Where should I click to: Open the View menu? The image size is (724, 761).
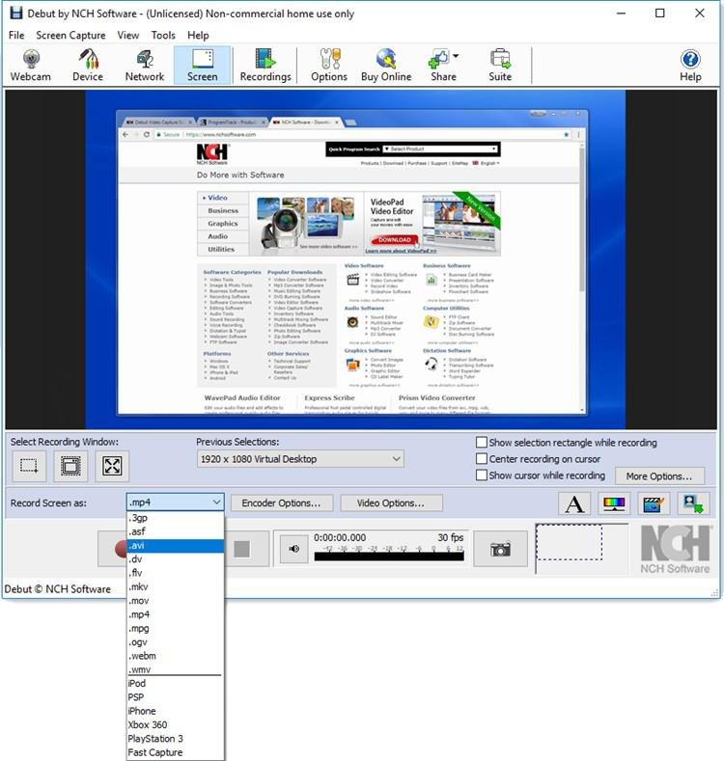coord(127,35)
